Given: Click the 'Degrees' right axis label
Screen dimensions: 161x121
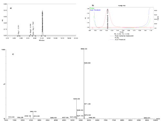Looking at the screenshot, I should (158, 18).
